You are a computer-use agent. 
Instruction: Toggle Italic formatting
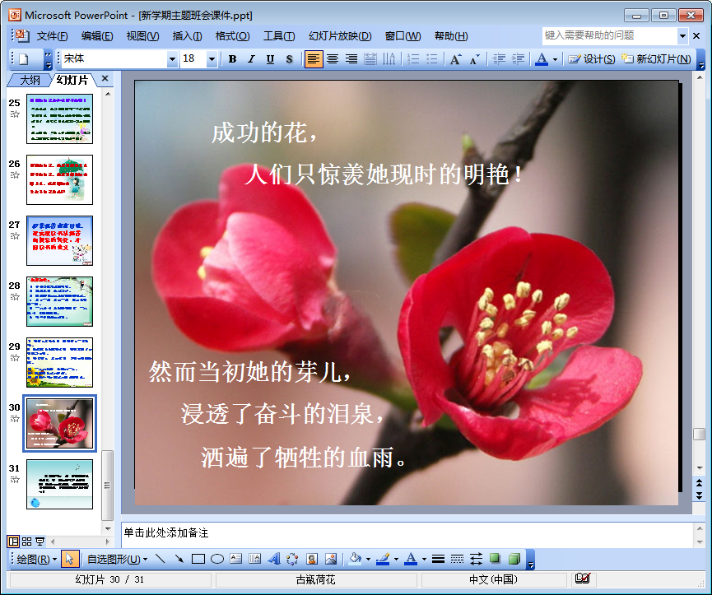[x=251, y=59]
